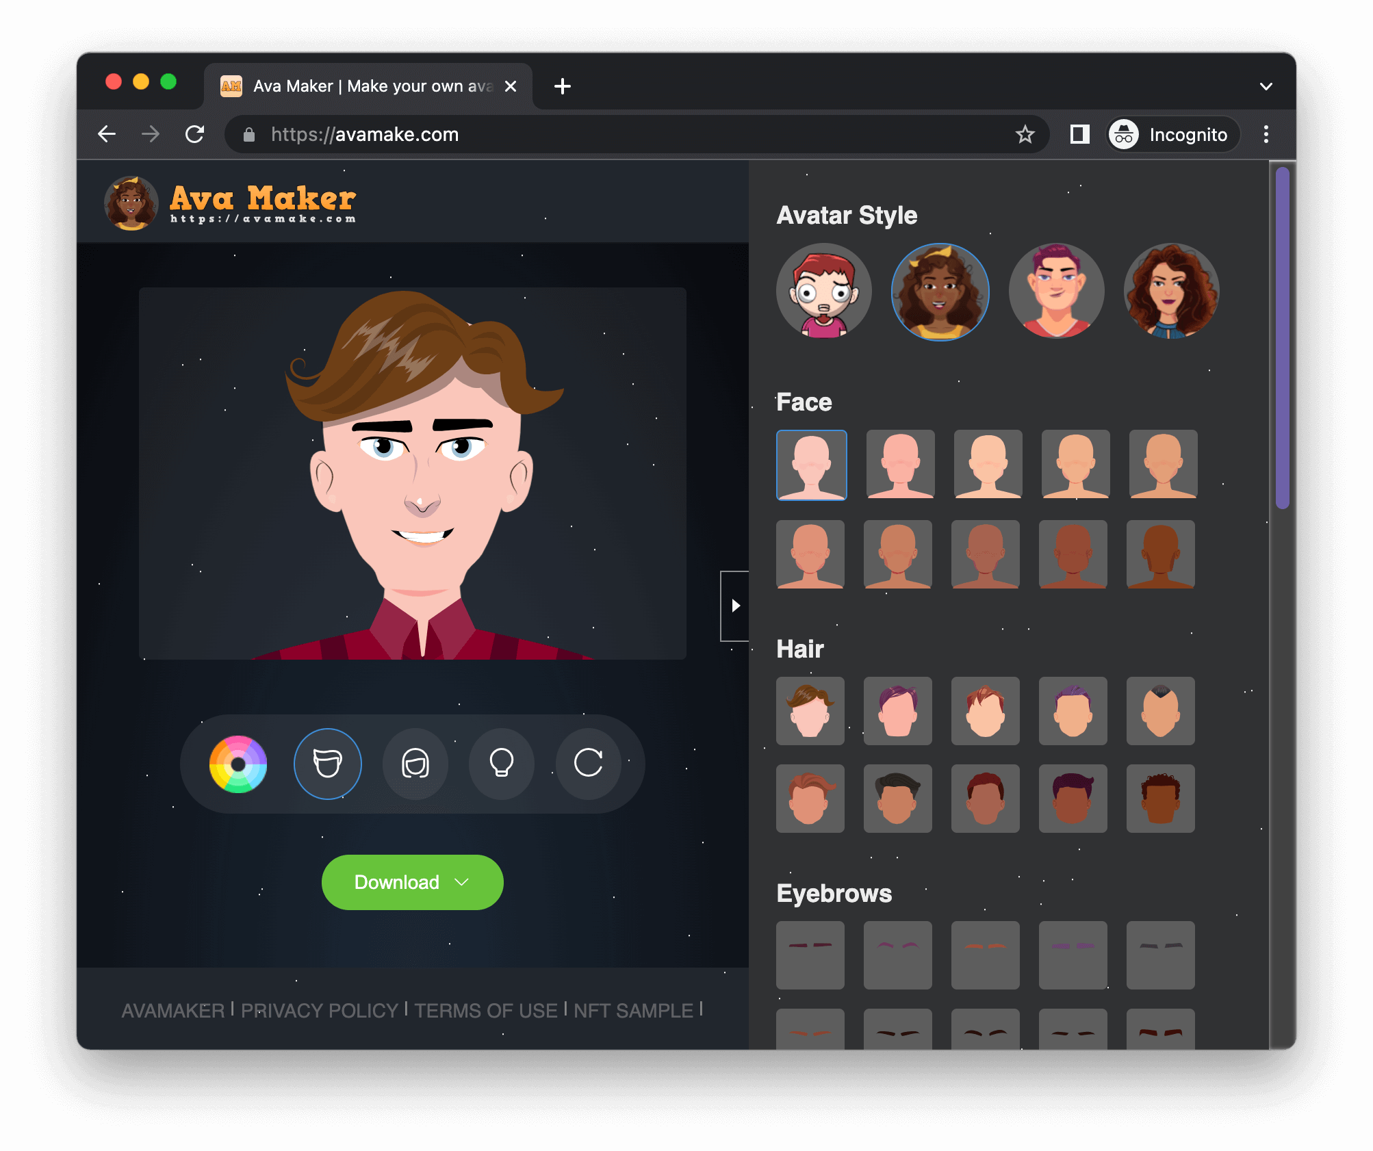Reset avatar with circular arrow icon
This screenshot has width=1373, height=1151.
pyautogui.click(x=589, y=764)
